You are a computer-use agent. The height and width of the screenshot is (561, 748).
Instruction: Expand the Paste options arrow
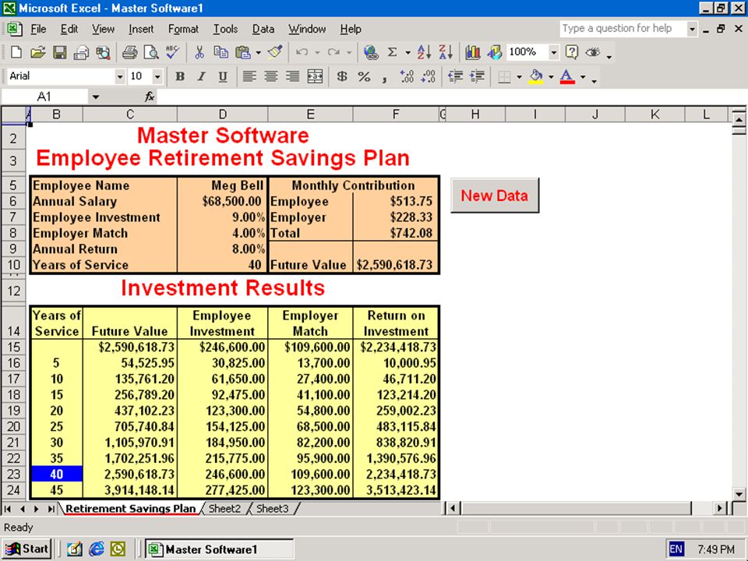coord(258,52)
